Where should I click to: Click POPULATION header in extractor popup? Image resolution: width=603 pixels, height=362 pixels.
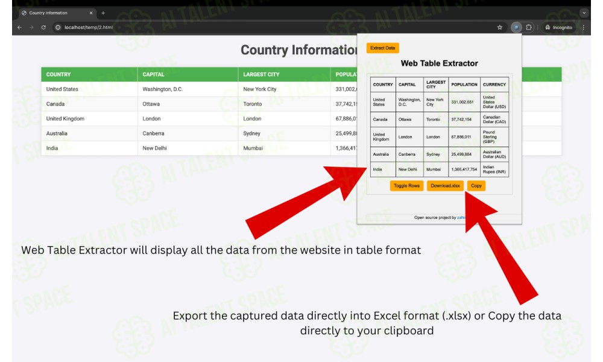(464, 84)
